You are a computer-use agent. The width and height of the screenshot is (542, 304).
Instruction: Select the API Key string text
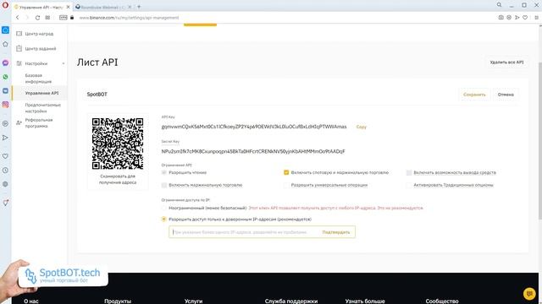point(254,127)
